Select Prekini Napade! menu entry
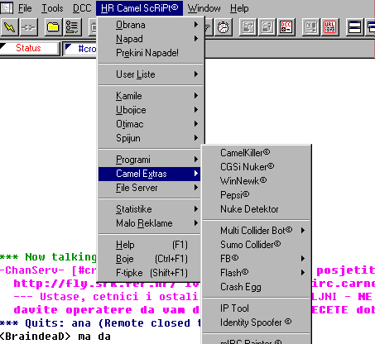375x344 pixels. (x=151, y=53)
